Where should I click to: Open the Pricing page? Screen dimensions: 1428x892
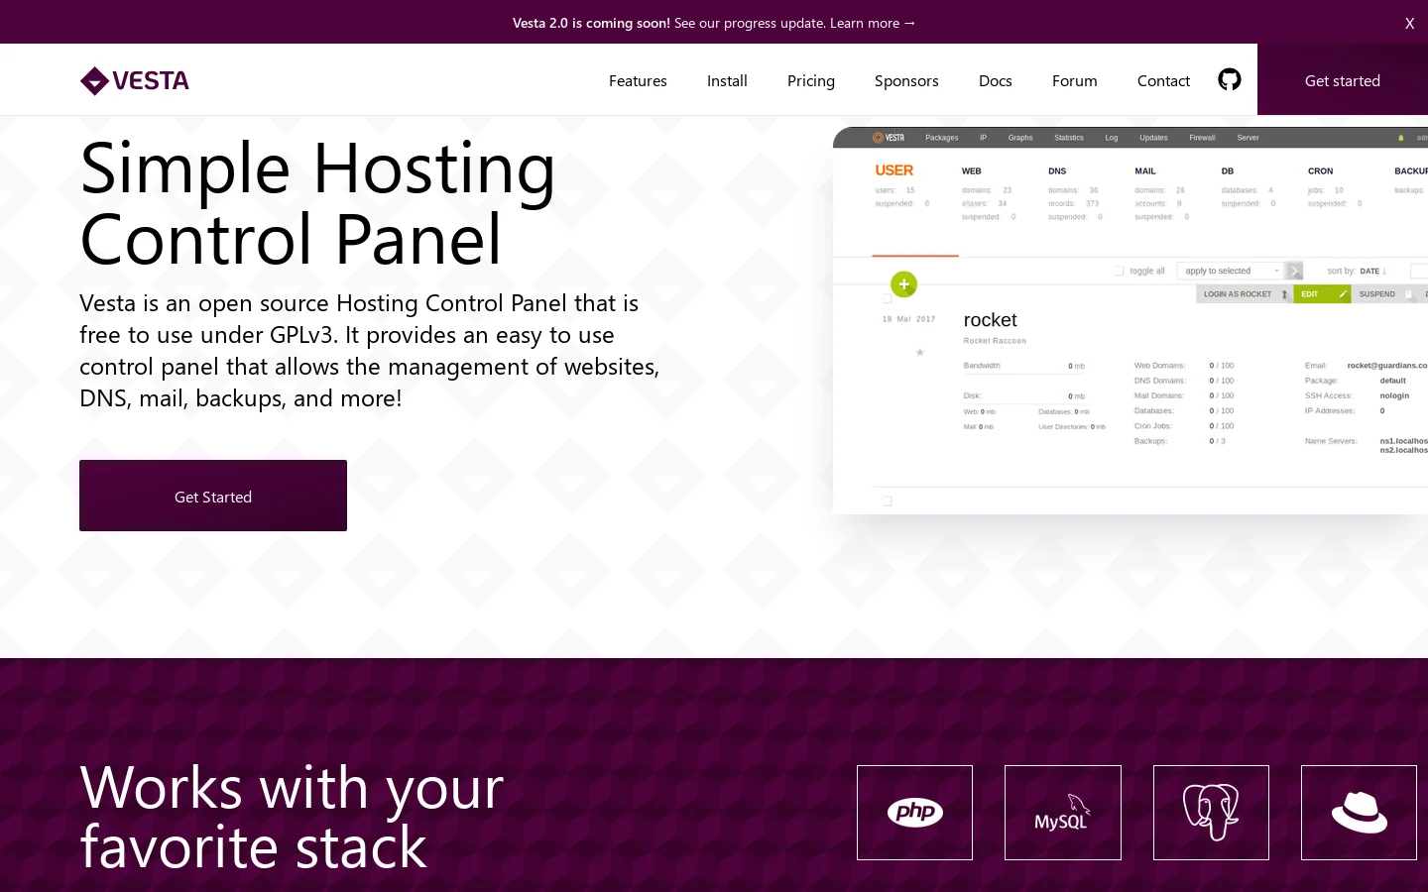(811, 81)
